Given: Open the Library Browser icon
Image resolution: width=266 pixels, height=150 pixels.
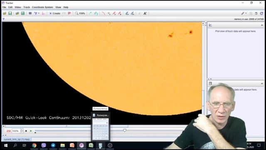Looking at the screenshot, I should (17, 13).
